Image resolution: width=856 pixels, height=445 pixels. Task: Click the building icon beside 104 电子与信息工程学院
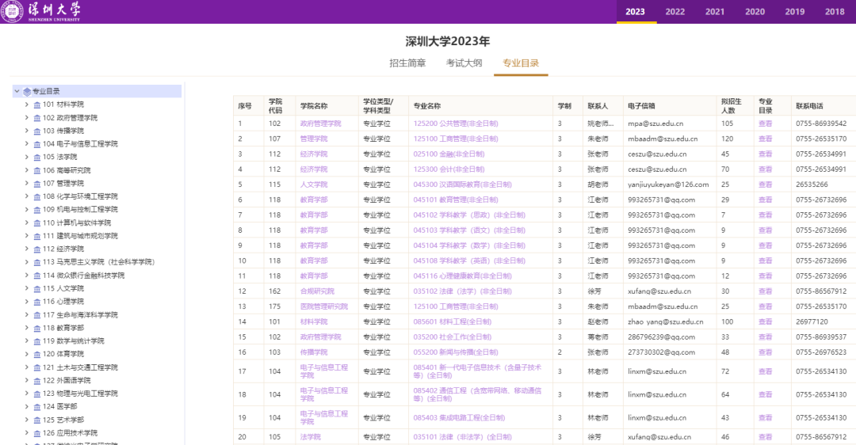tap(37, 144)
